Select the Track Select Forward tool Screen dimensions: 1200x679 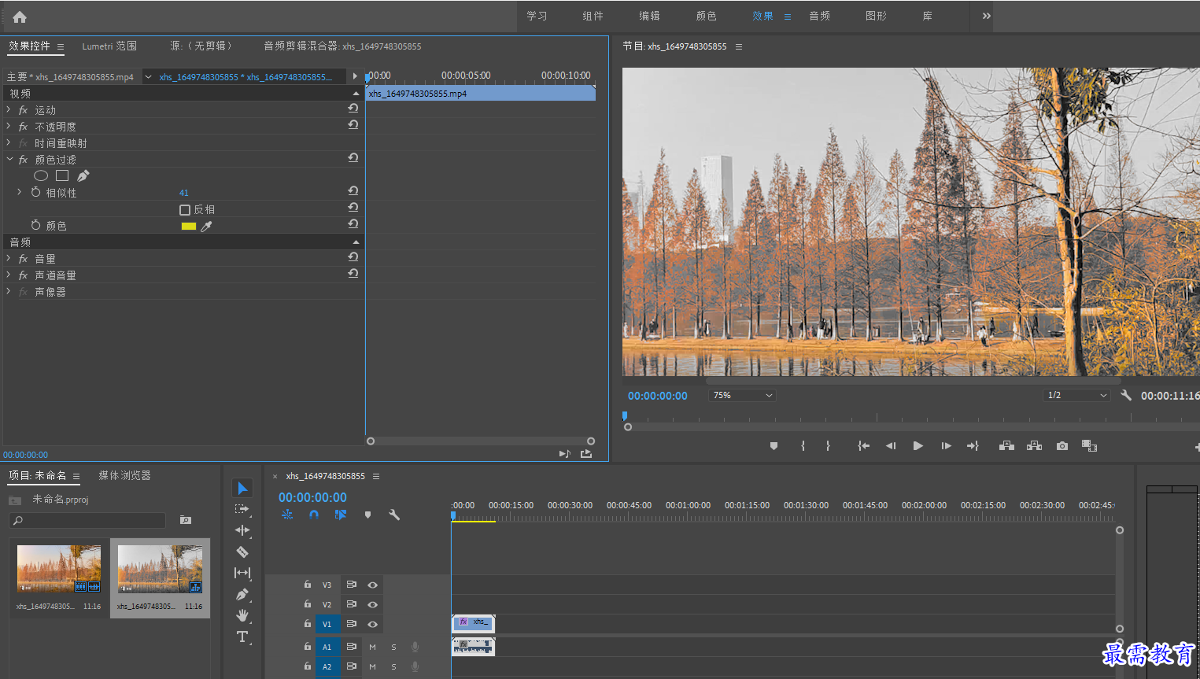pyautogui.click(x=242, y=509)
